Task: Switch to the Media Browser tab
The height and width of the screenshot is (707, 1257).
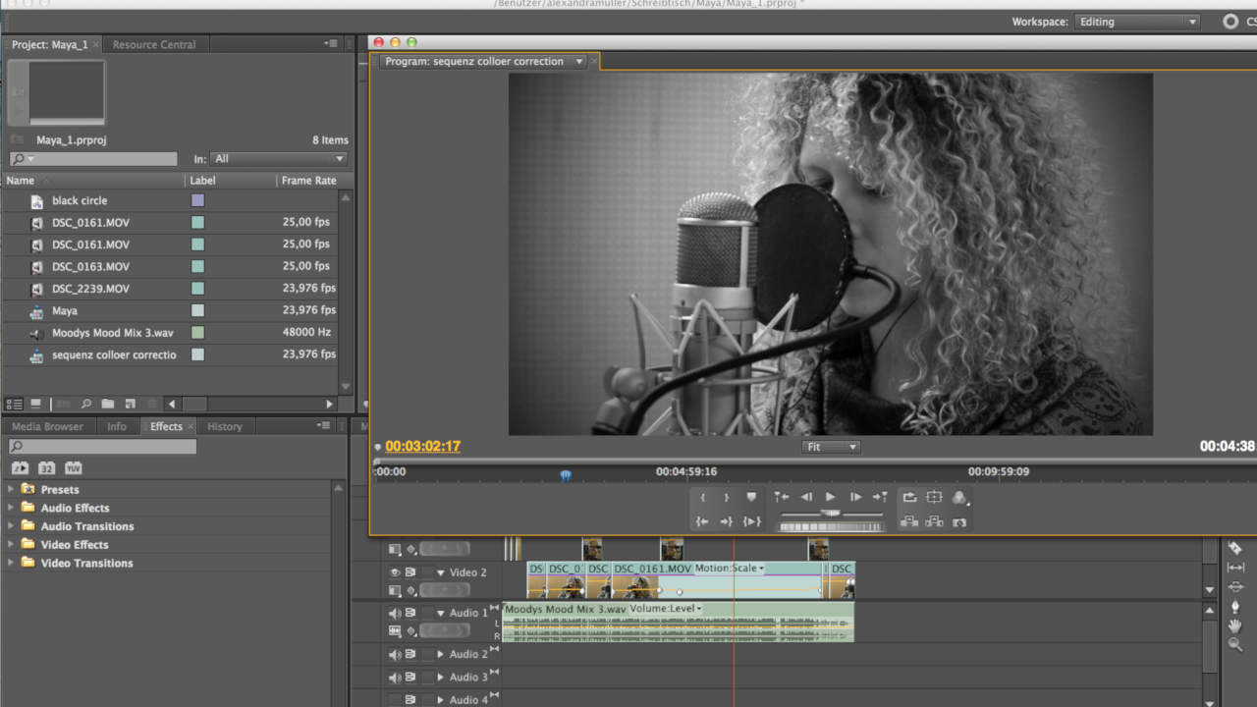Action: point(47,426)
